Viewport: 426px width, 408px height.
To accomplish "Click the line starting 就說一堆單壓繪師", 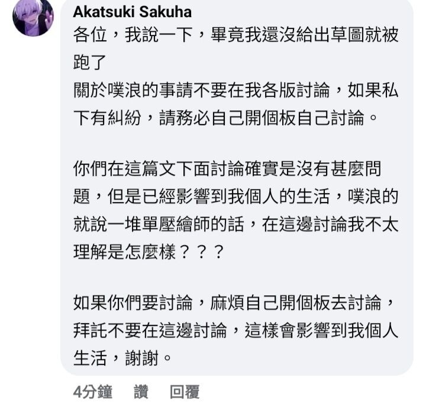I will (236, 225).
